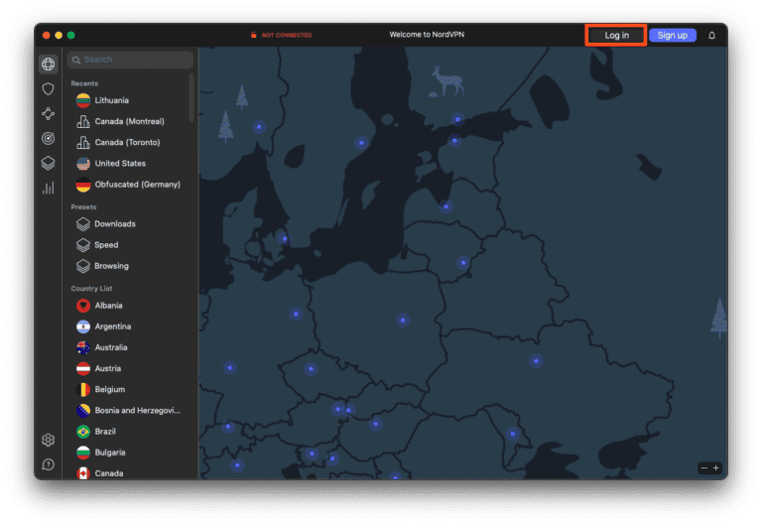Select Obfuscated (Germany) recent connection
This screenshot has width=762, height=525.
point(137,185)
